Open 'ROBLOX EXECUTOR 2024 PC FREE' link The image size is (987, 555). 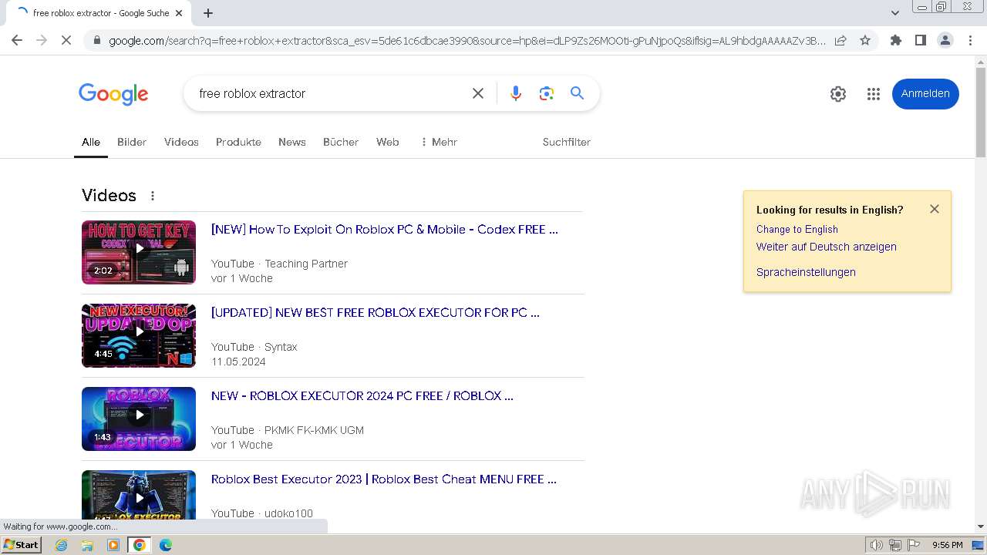tap(362, 395)
